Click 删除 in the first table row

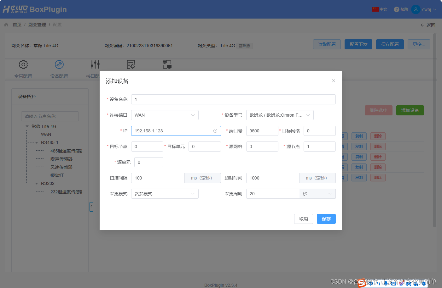[378, 136]
